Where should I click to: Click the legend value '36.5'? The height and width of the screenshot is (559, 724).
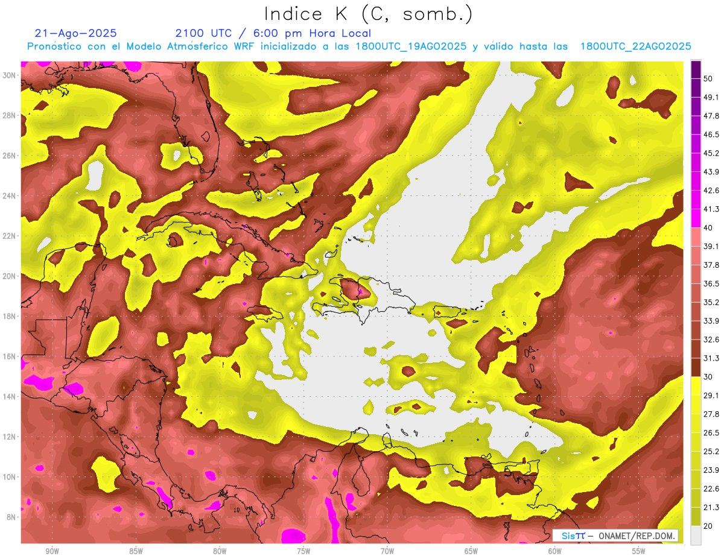(x=711, y=284)
